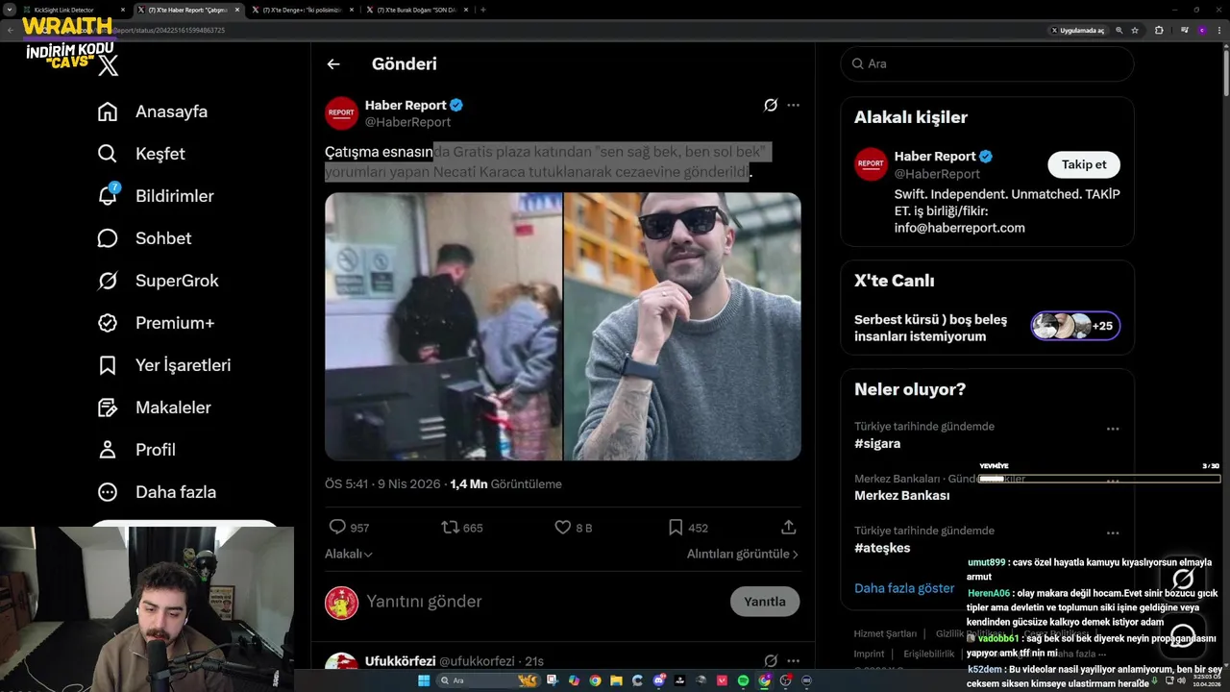Open browser extensions puzzle icon

point(1159,30)
